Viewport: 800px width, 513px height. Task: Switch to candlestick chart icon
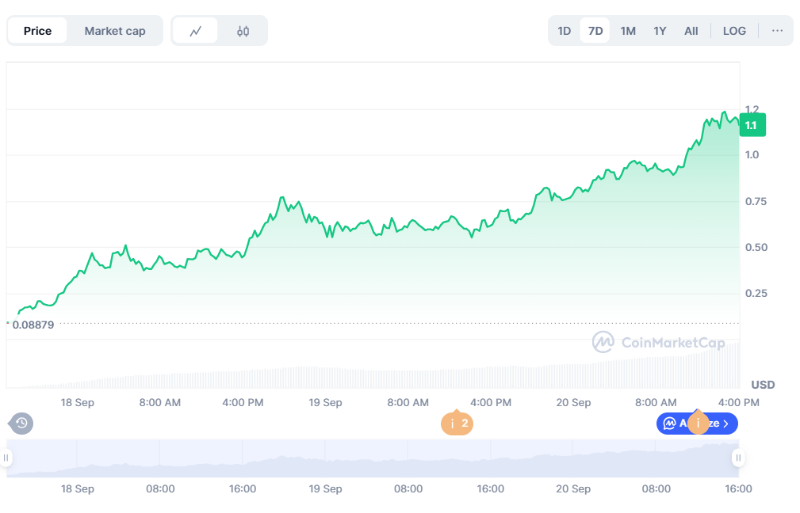click(243, 31)
